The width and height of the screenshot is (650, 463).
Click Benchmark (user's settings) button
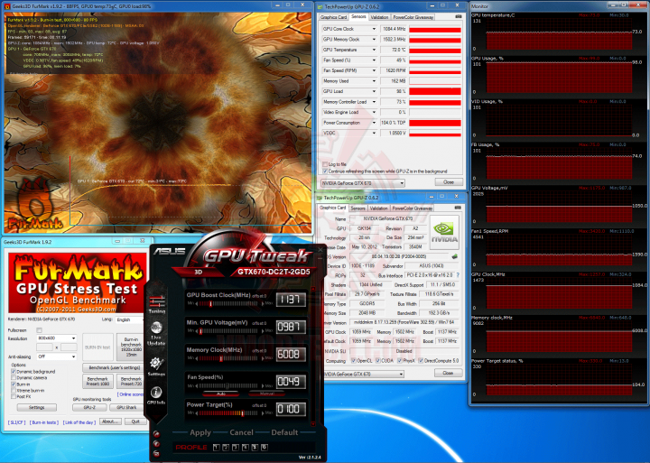tap(115, 367)
